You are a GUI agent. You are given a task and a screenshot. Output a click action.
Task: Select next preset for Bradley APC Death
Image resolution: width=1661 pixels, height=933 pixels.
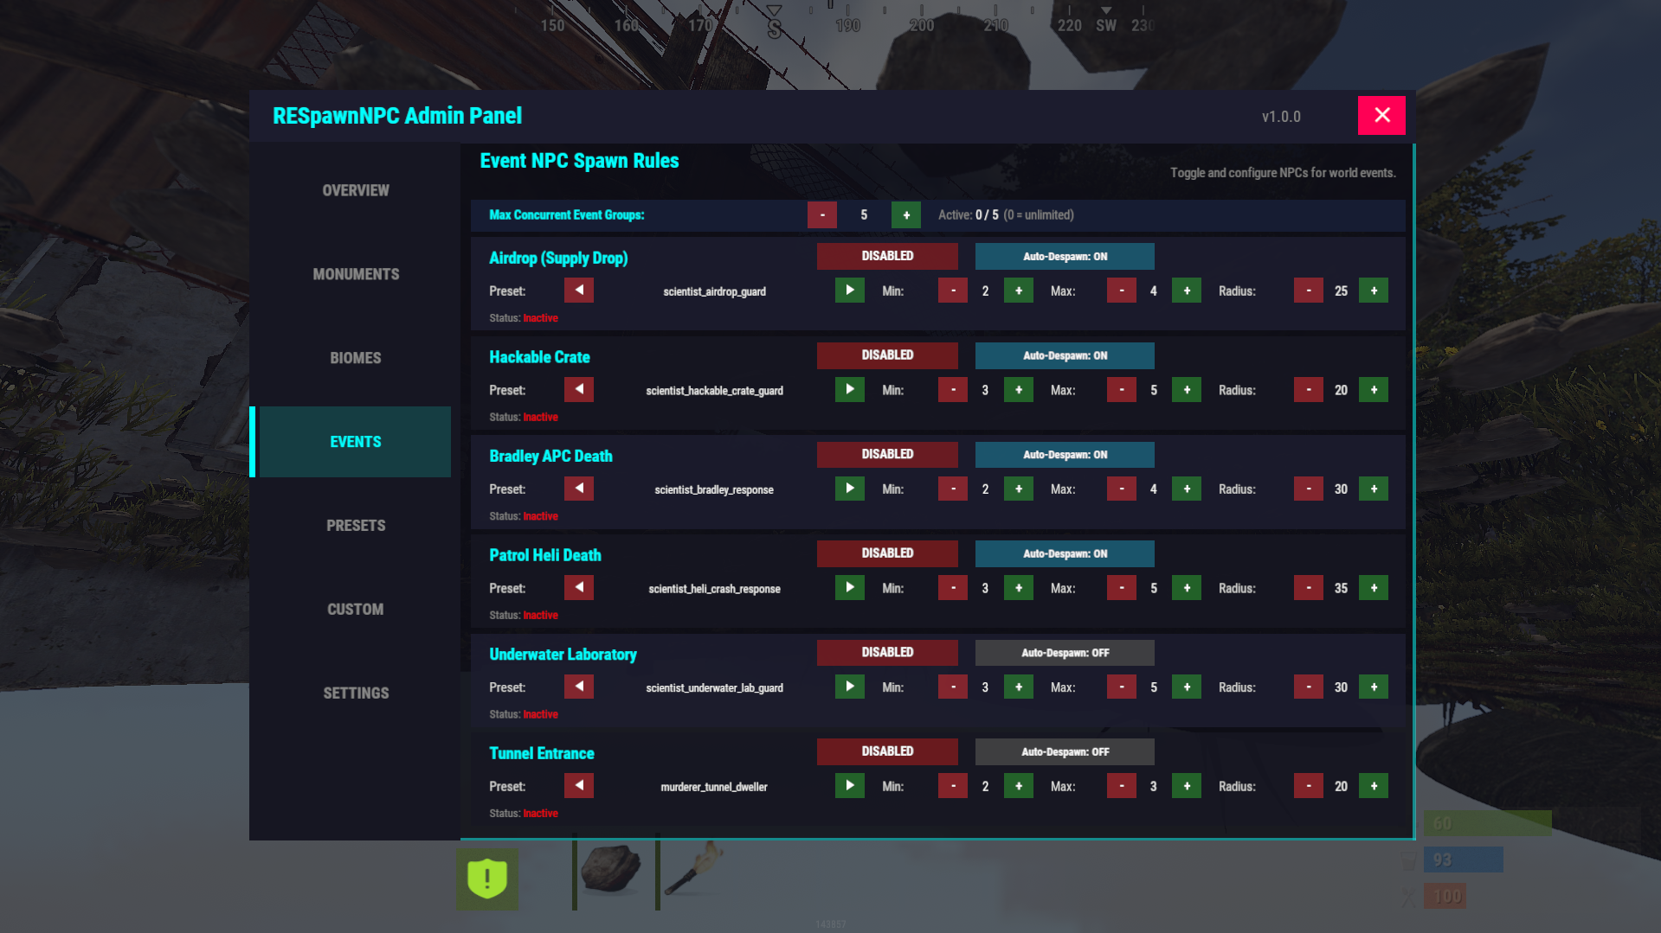click(849, 489)
